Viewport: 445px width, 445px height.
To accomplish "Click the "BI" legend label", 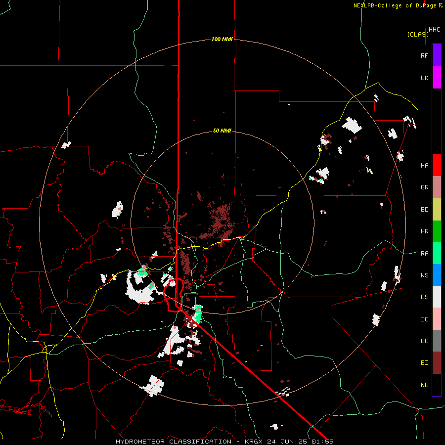I will (424, 363).
